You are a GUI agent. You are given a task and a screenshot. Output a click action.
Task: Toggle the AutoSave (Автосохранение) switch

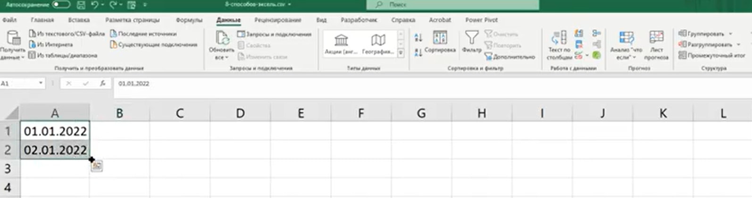(x=61, y=5)
